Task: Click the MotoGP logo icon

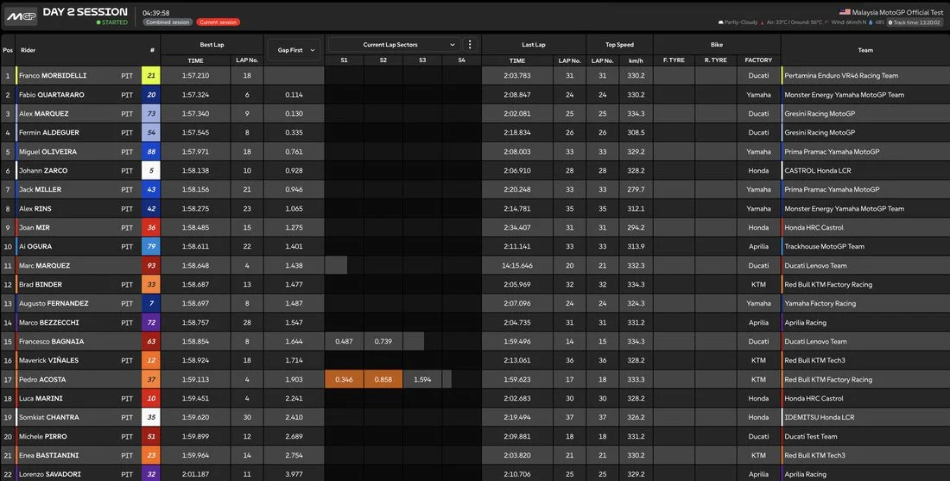Action: click(22, 16)
